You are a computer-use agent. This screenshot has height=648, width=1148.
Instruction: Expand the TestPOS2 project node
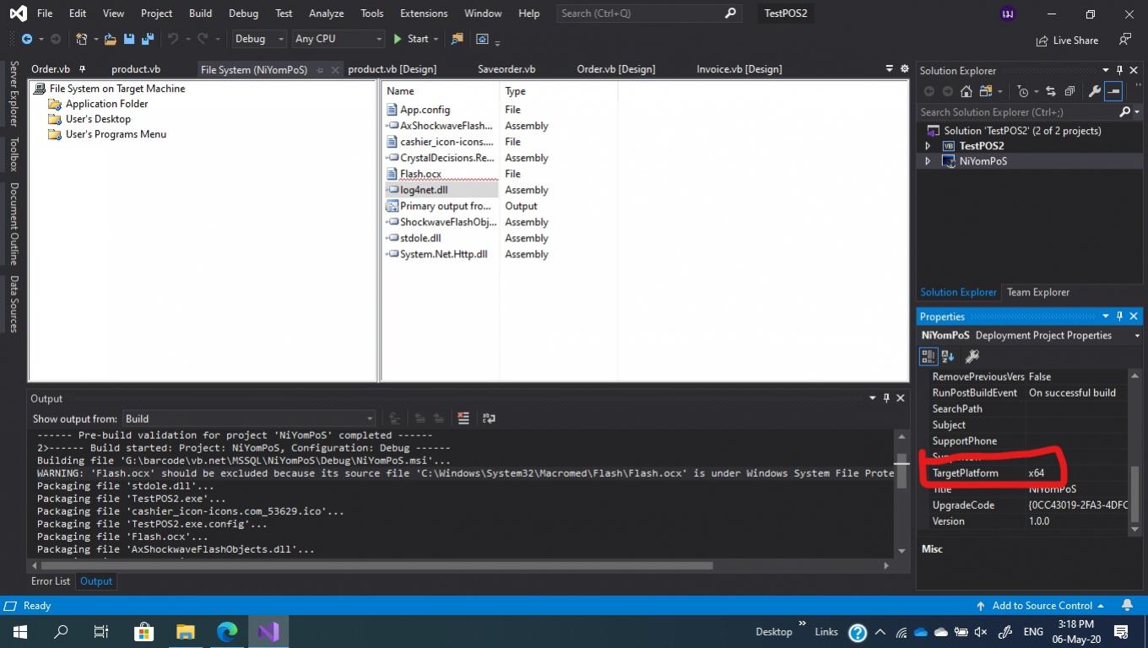point(928,146)
